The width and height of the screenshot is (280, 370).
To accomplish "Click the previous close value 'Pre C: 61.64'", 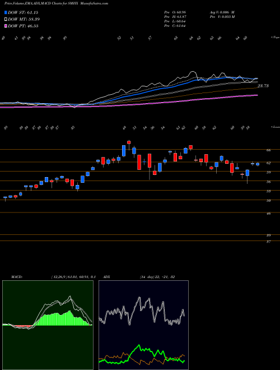I will pos(175,26).
